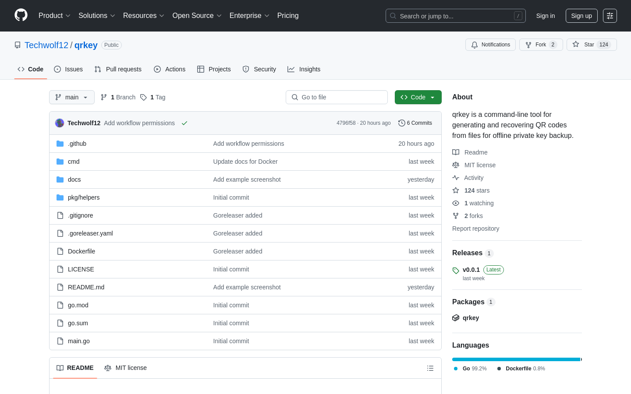Click the package cube icon beside qrkey
631x394 pixels.
point(456,318)
